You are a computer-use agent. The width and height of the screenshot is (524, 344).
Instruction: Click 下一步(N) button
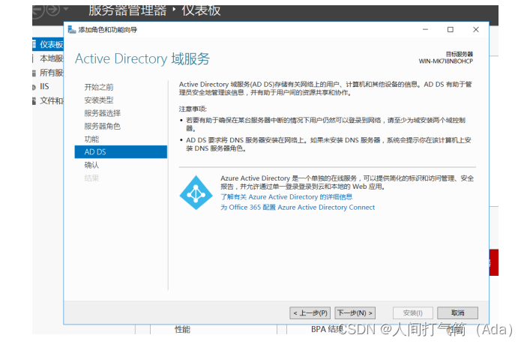(355, 313)
